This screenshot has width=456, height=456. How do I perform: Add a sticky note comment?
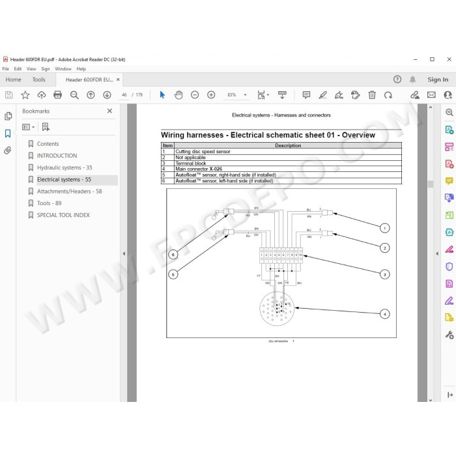coord(306,95)
